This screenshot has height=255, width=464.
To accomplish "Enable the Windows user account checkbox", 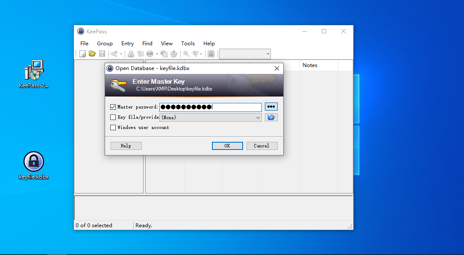I will coord(113,127).
